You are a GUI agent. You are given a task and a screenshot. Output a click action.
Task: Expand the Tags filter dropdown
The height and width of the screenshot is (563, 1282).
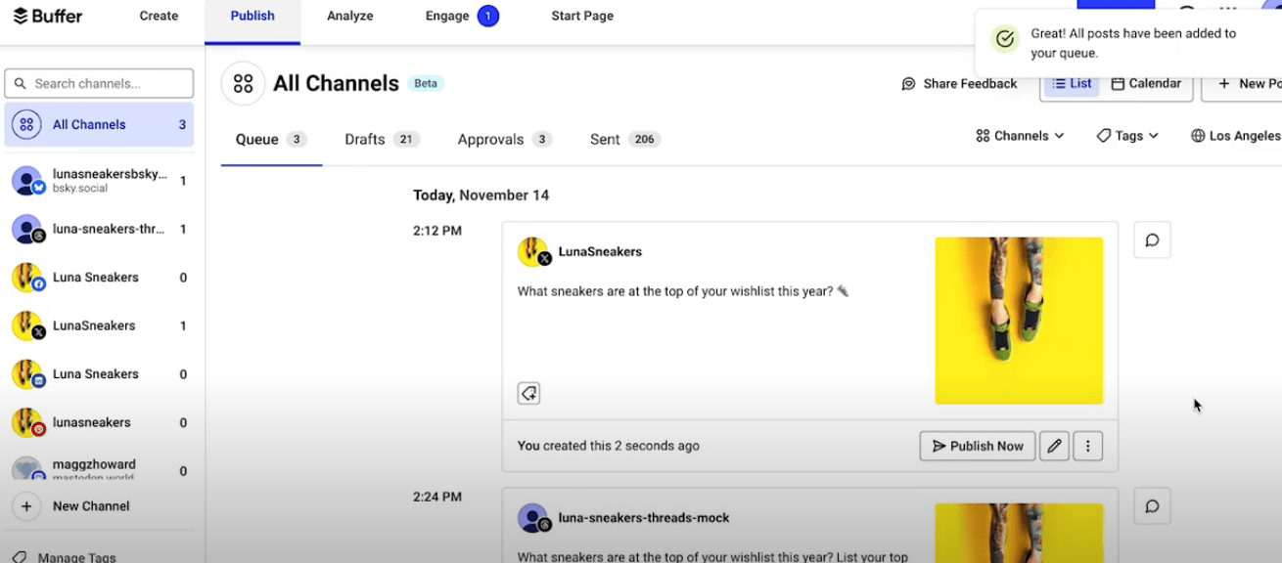click(x=1127, y=136)
